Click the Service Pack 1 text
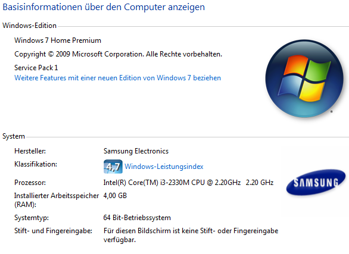The width and height of the screenshot is (349, 254). coord(36,68)
